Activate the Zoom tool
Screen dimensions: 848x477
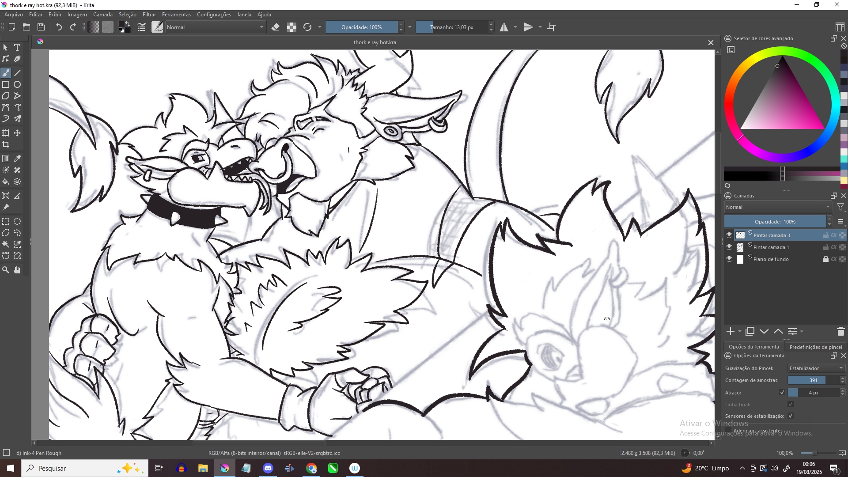[6, 270]
